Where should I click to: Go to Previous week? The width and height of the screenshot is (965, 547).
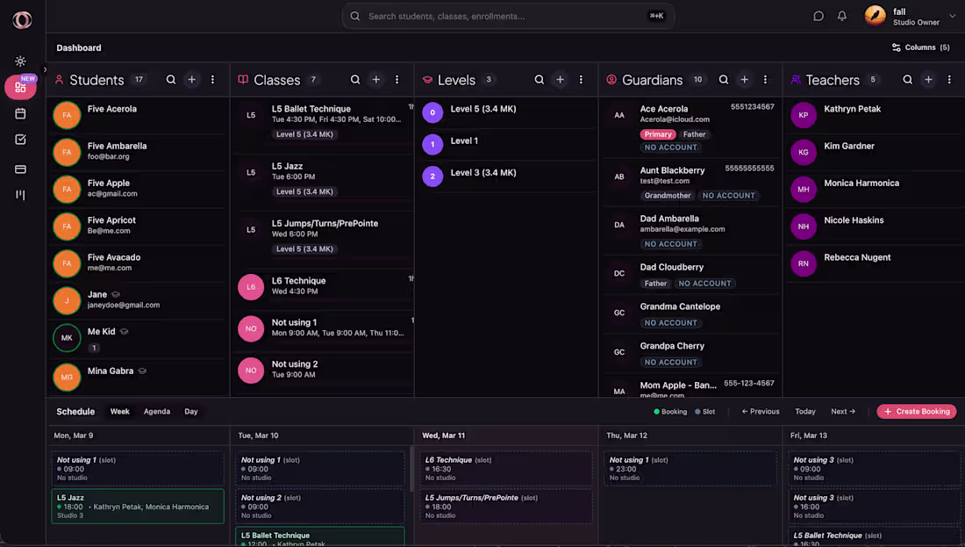pyautogui.click(x=761, y=412)
